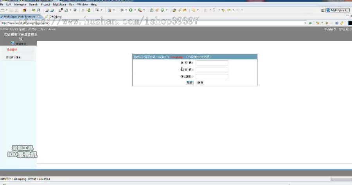Expand the snapshot camera dropdown arrow
Screen dimensions: 352x185
(x=101, y=10)
